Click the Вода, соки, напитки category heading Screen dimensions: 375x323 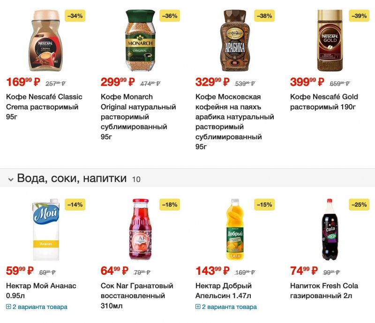pyautogui.click(x=72, y=178)
